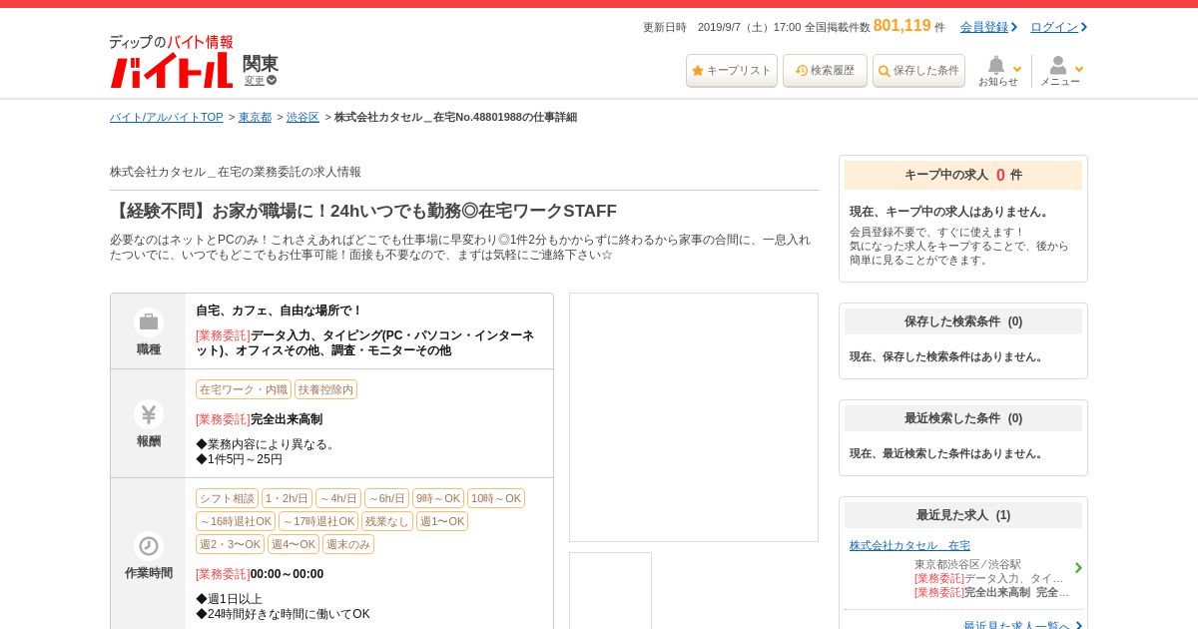Open the 東京都 breadcrumb link

(255, 118)
